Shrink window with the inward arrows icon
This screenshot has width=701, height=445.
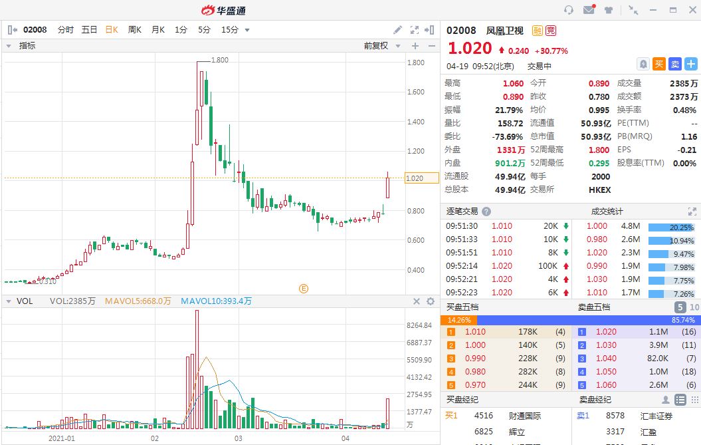(633, 10)
